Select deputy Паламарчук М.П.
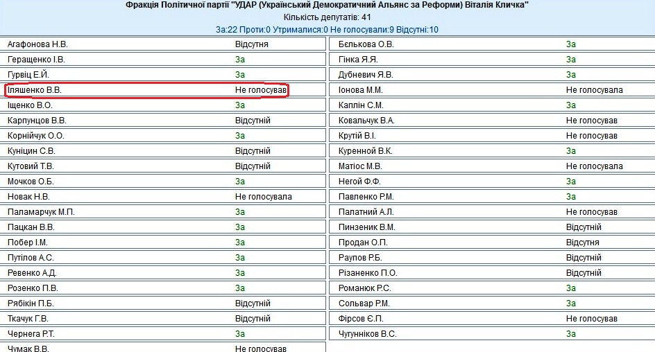 41,212
